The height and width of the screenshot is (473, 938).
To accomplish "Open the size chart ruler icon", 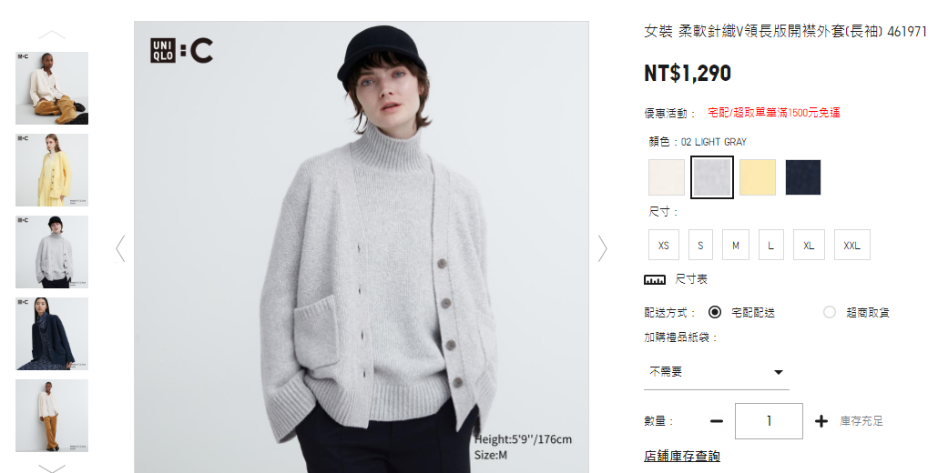I will click(655, 279).
